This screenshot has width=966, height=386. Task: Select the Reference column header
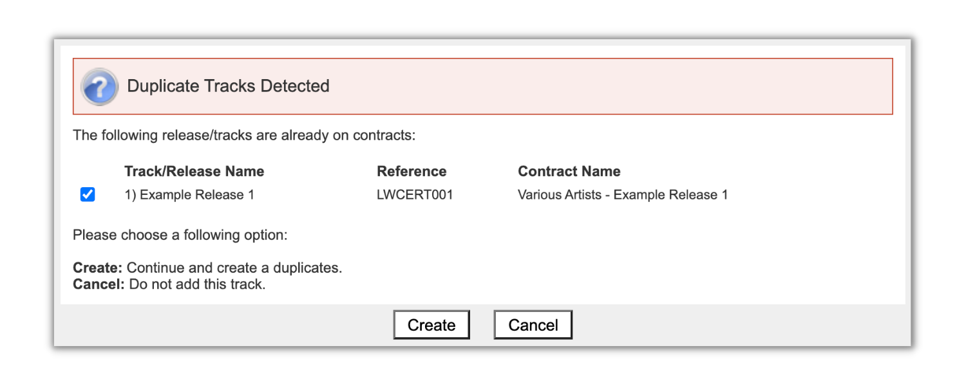click(412, 171)
